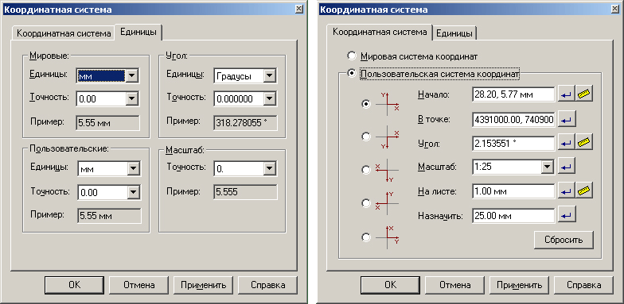The height and width of the screenshot is (304, 624).
Task: Switch to Единицы tab in right dialog
Action: point(454,33)
